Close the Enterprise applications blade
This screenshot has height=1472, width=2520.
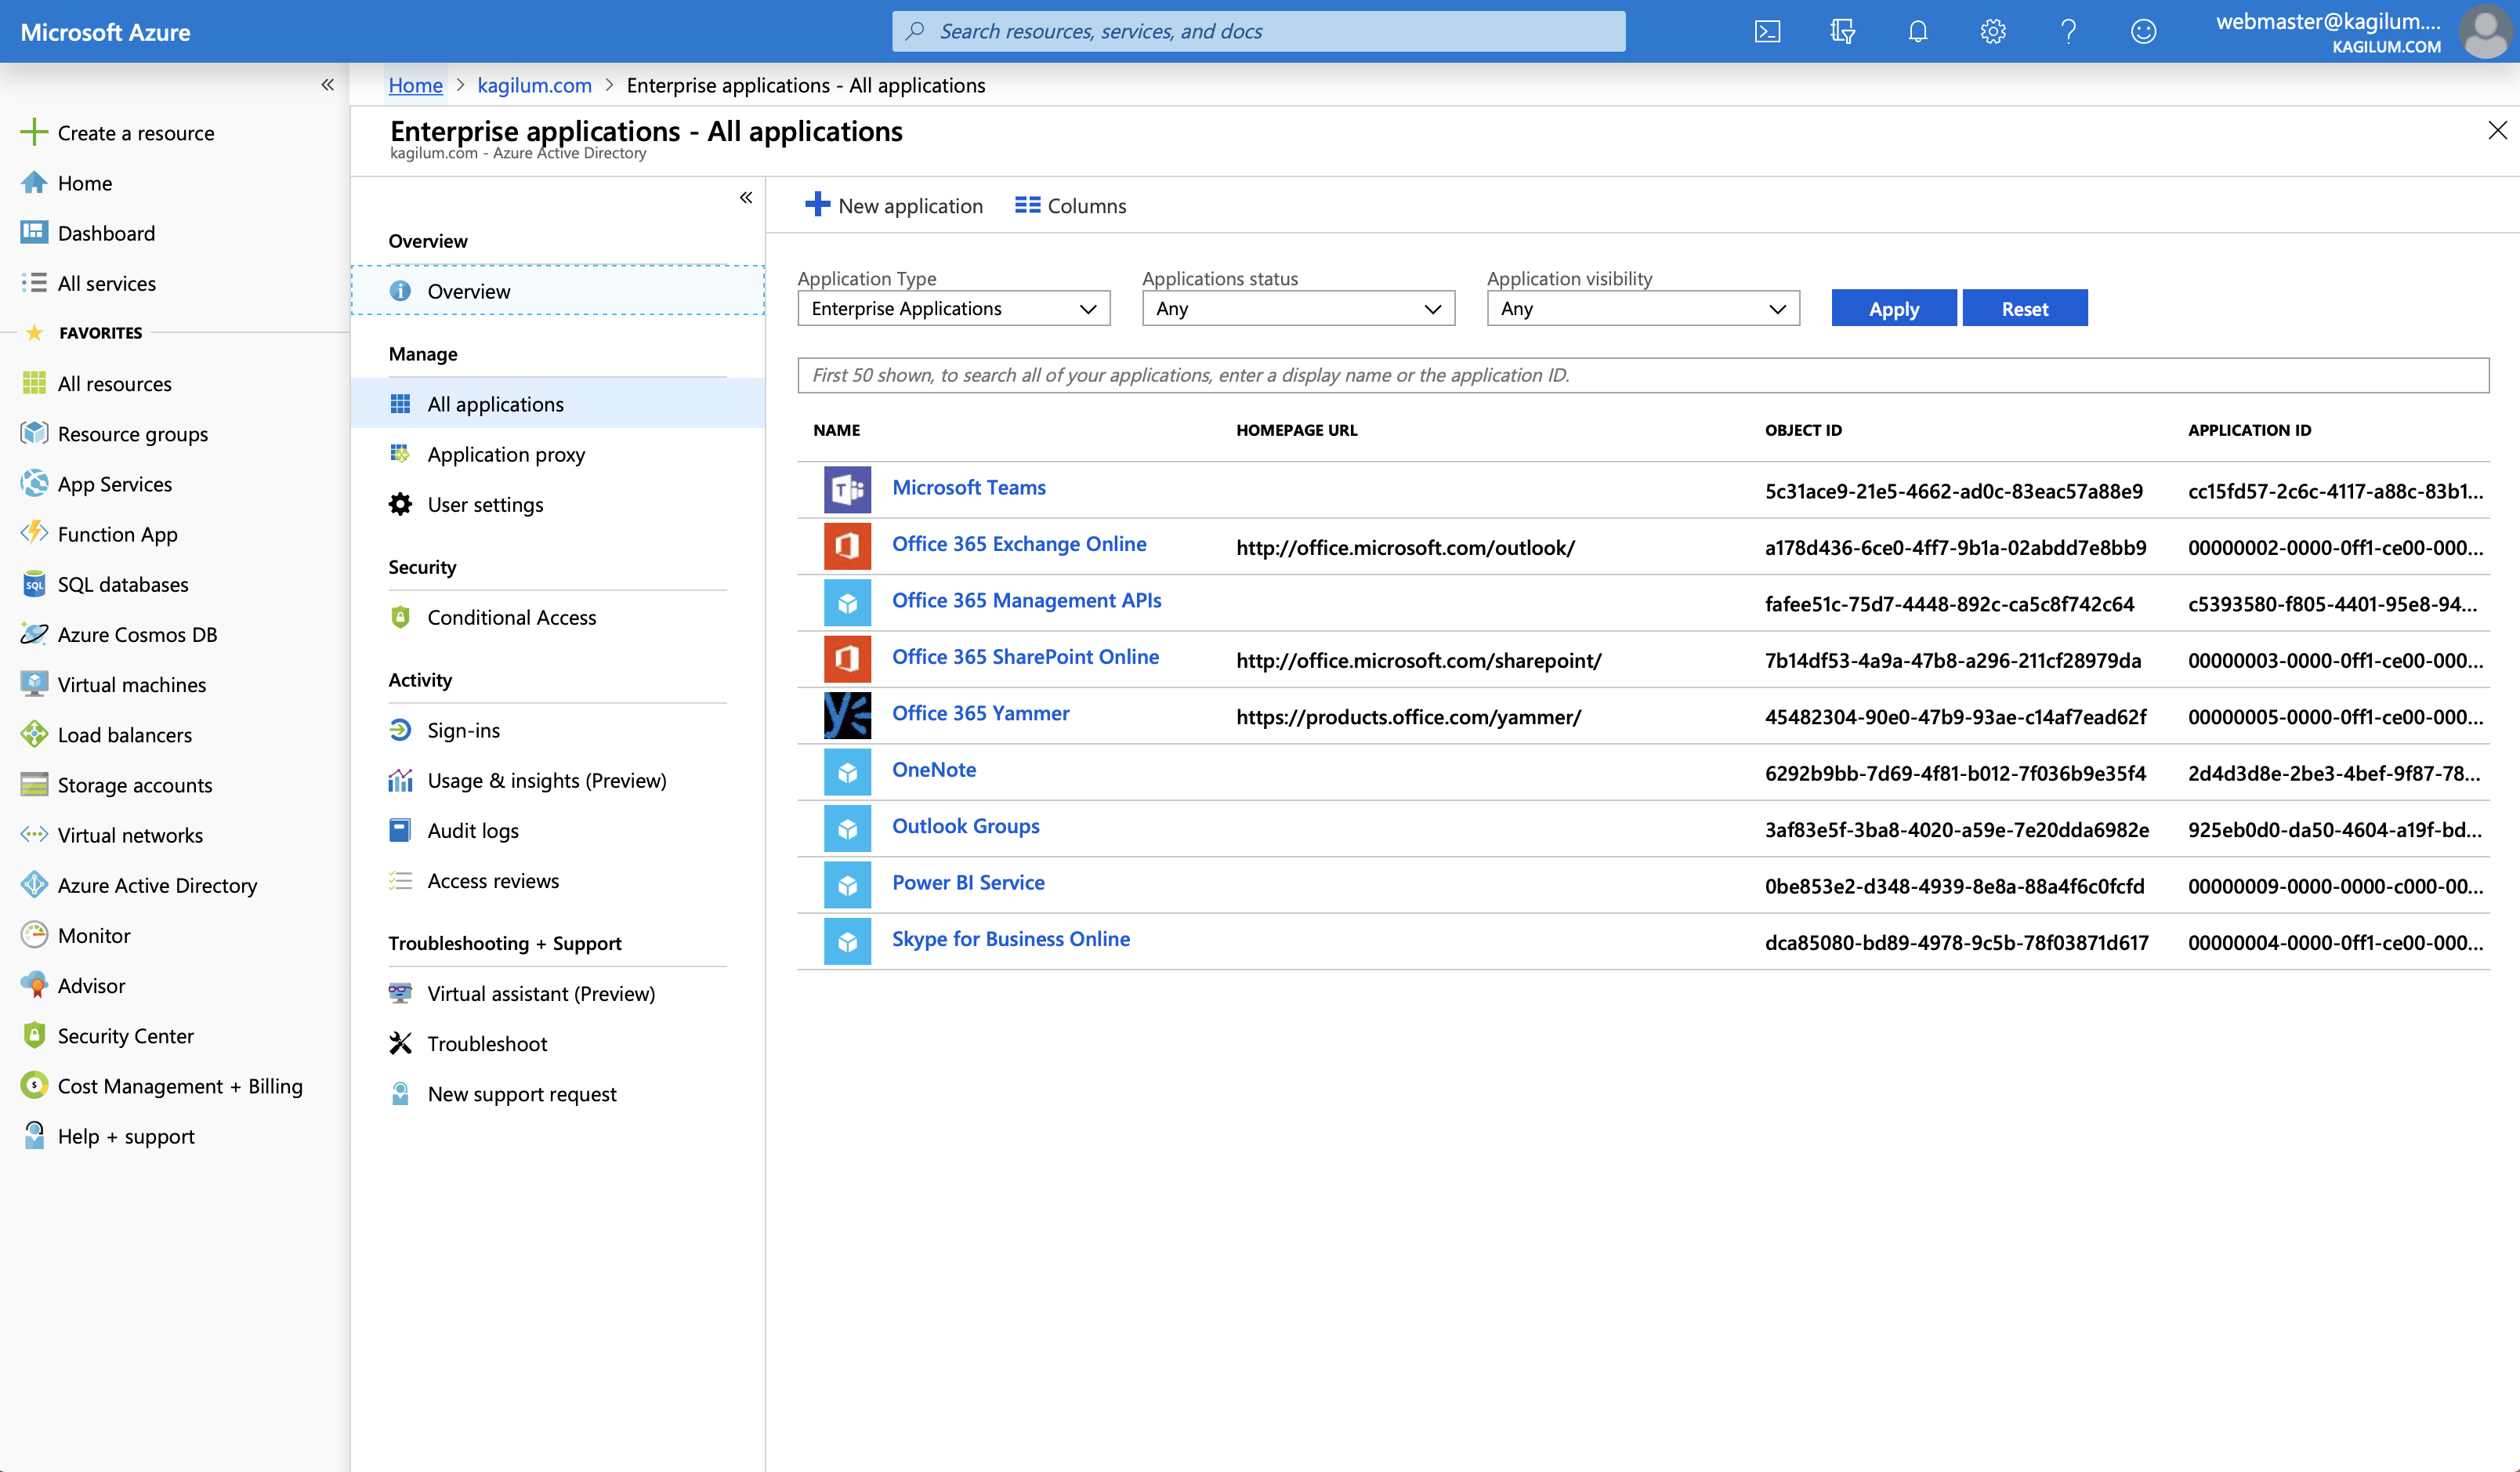tap(2497, 130)
